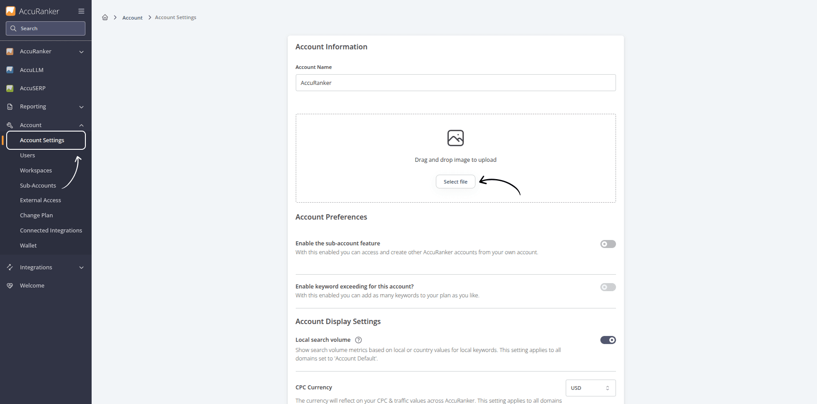The width and height of the screenshot is (817, 404).
Task: Click the 'Account Preferences' heading
Action: click(x=331, y=217)
